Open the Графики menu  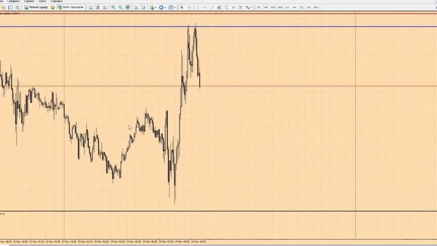point(13,1)
